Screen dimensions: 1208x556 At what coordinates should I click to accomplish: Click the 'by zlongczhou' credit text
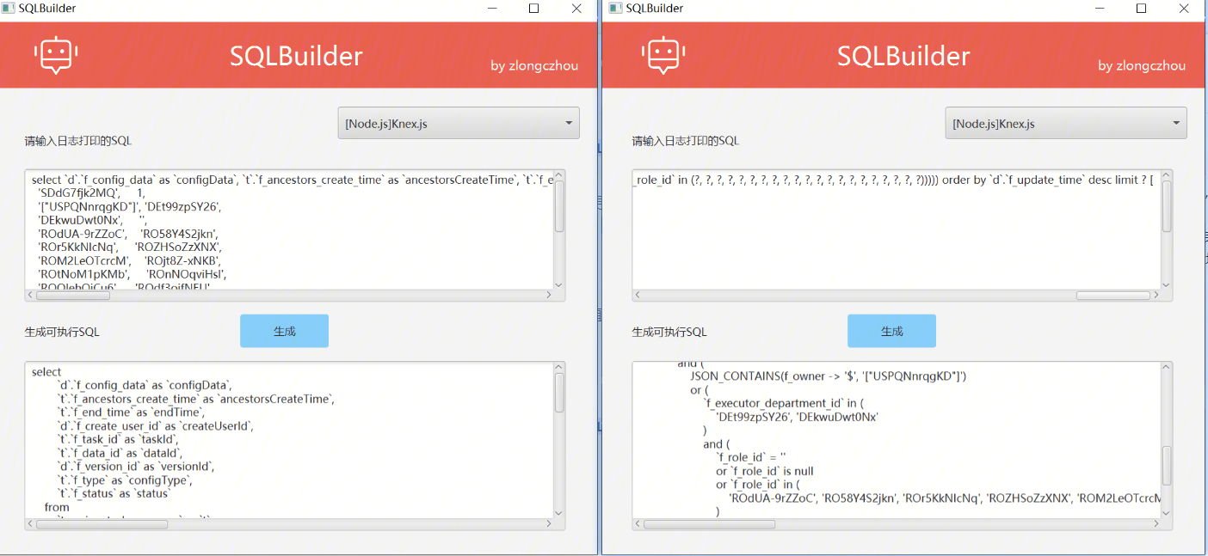pos(534,65)
